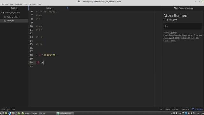204x115 pixels.
Task: Open the Spaces: 4 indentation selector
Action: click(185, 109)
